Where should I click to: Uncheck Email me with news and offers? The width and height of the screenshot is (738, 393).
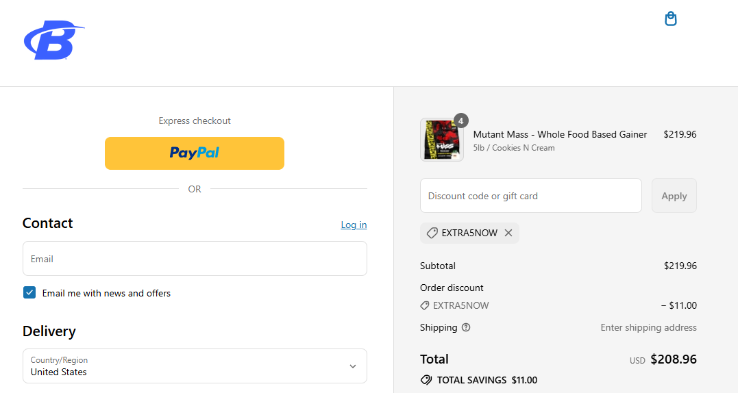[x=29, y=292]
